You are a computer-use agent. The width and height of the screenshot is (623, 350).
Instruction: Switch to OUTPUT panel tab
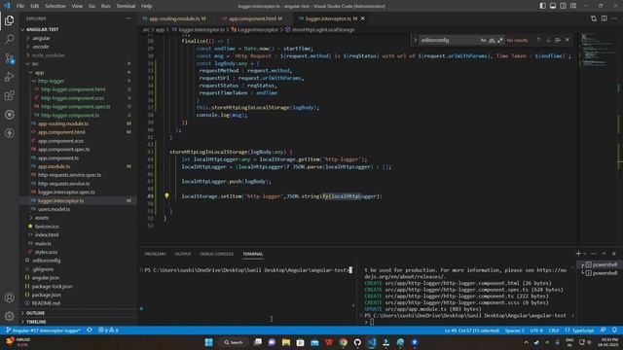click(x=183, y=254)
